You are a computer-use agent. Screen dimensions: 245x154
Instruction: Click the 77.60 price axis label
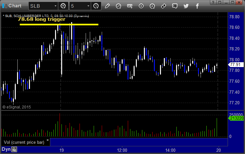[234, 81]
